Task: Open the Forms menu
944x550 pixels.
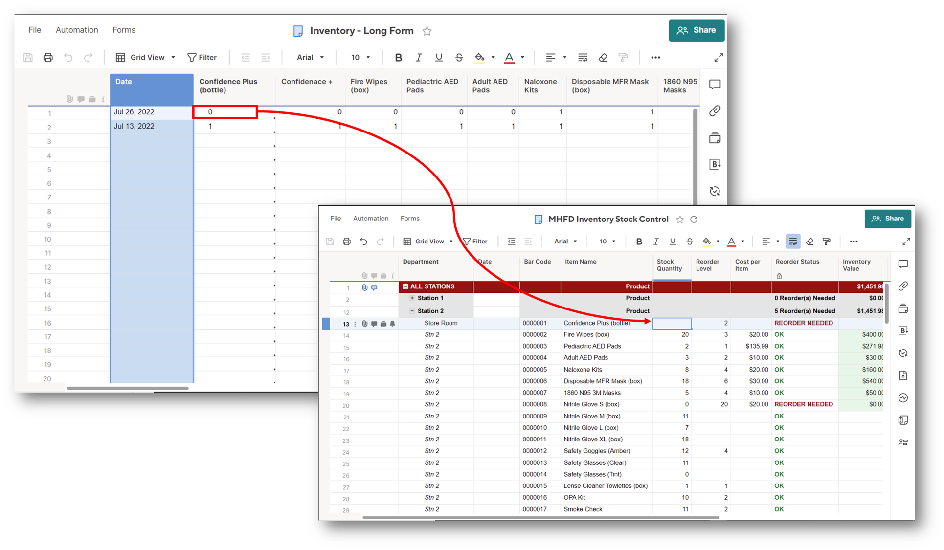Action: (x=410, y=219)
